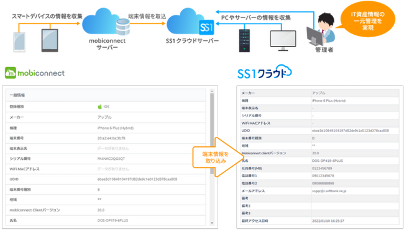This screenshot has width=404, height=230.
Task: Select DOS-OP419-6PLUS in SS1 panel
Action: [328, 161]
